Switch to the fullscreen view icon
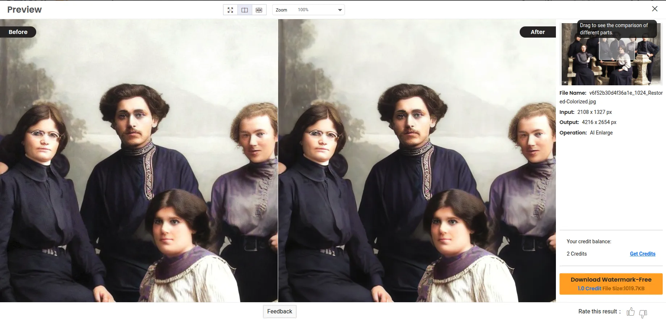This screenshot has width=666, height=321. [230, 10]
